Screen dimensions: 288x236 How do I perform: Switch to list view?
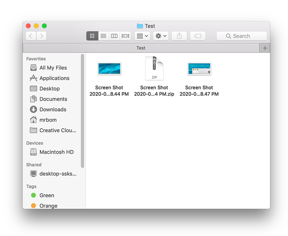[103, 36]
